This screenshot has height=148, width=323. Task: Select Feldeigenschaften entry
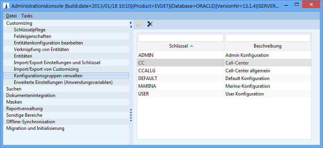(x=66, y=36)
